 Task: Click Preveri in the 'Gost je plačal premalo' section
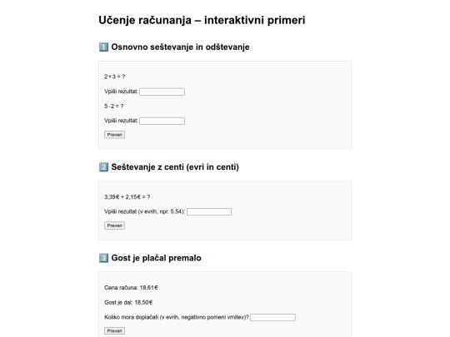coord(114,331)
